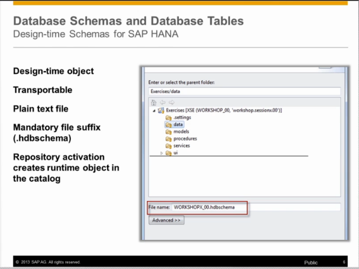
Task: Click the procedures folder icon
Action: [x=169, y=139]
